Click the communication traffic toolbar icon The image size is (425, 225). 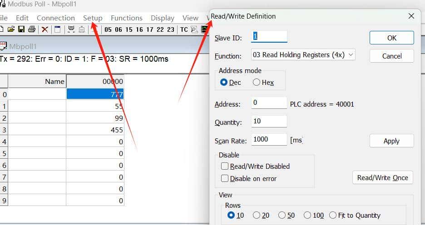[194, 29]
